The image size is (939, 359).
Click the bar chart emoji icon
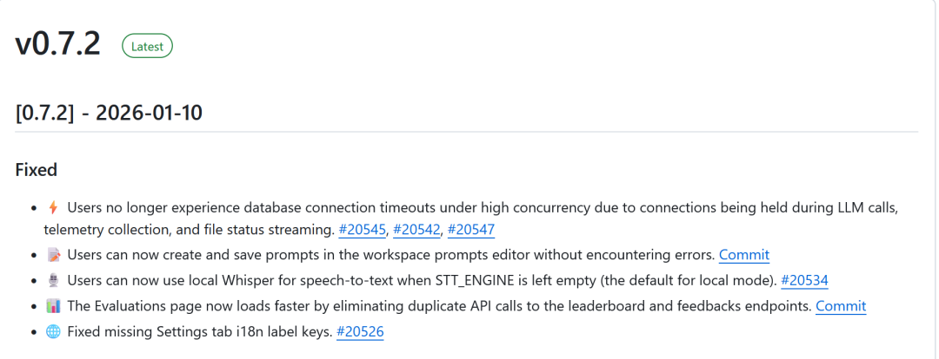(x=52, y=306)
